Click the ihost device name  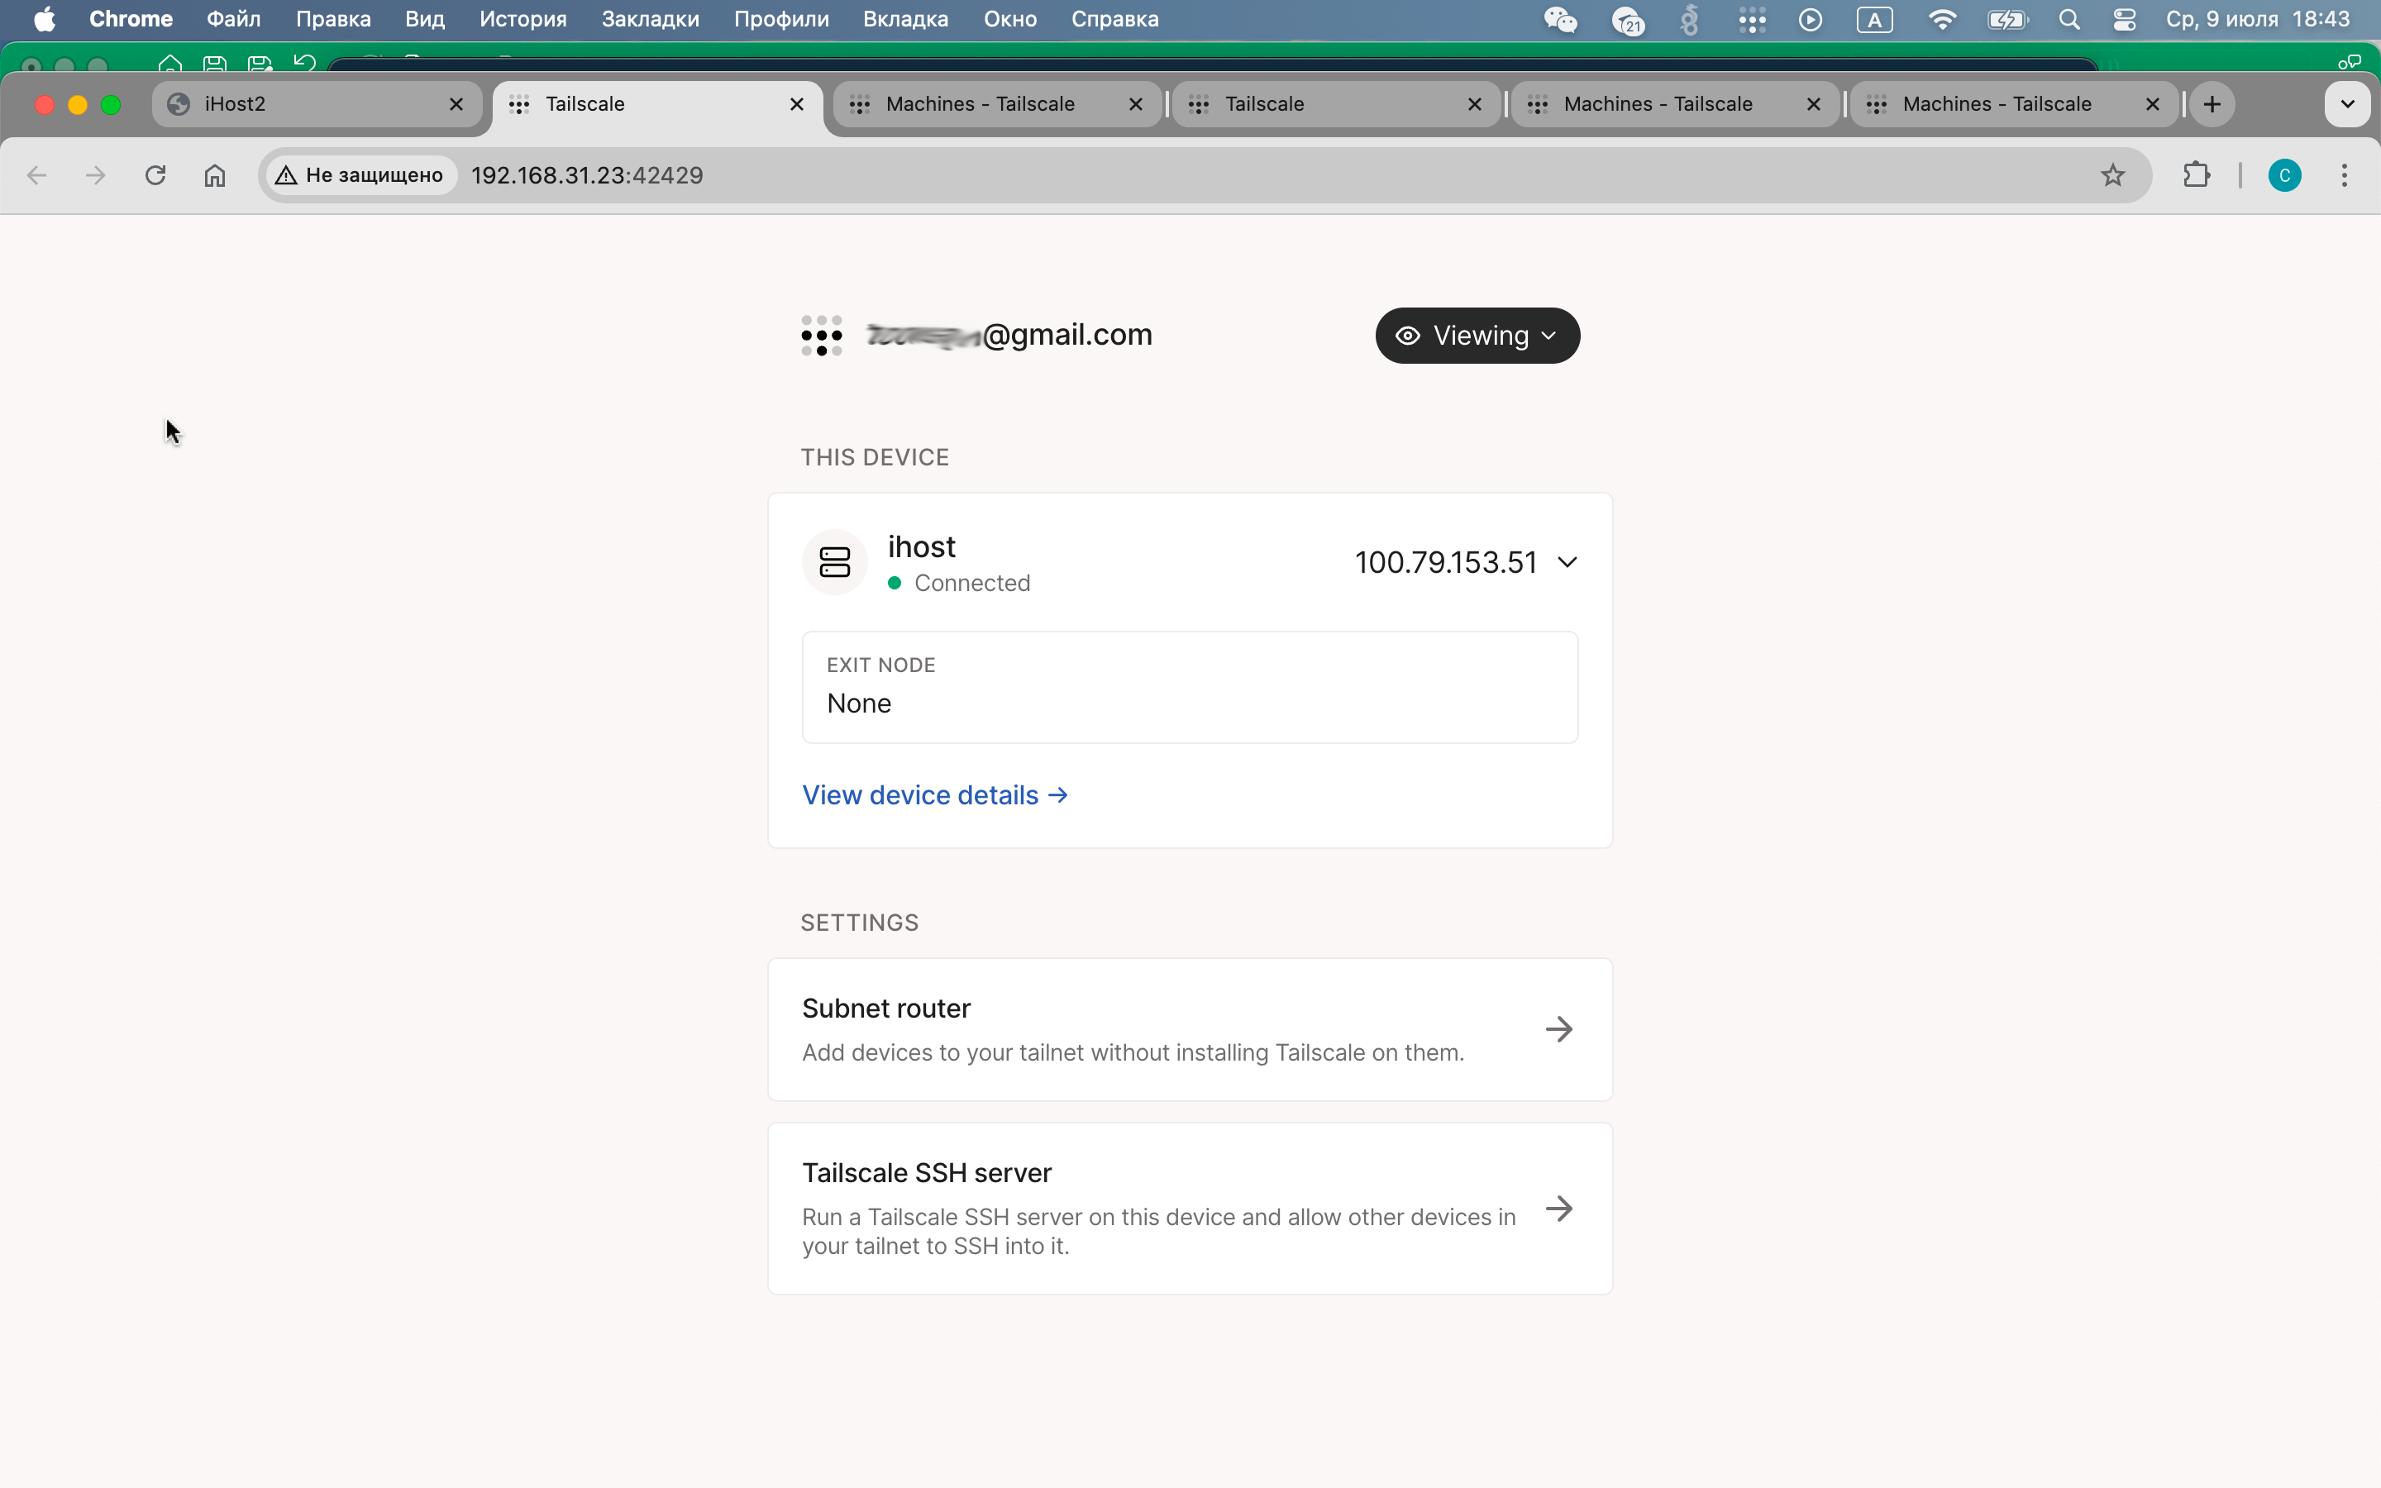(x=922, y=546)
